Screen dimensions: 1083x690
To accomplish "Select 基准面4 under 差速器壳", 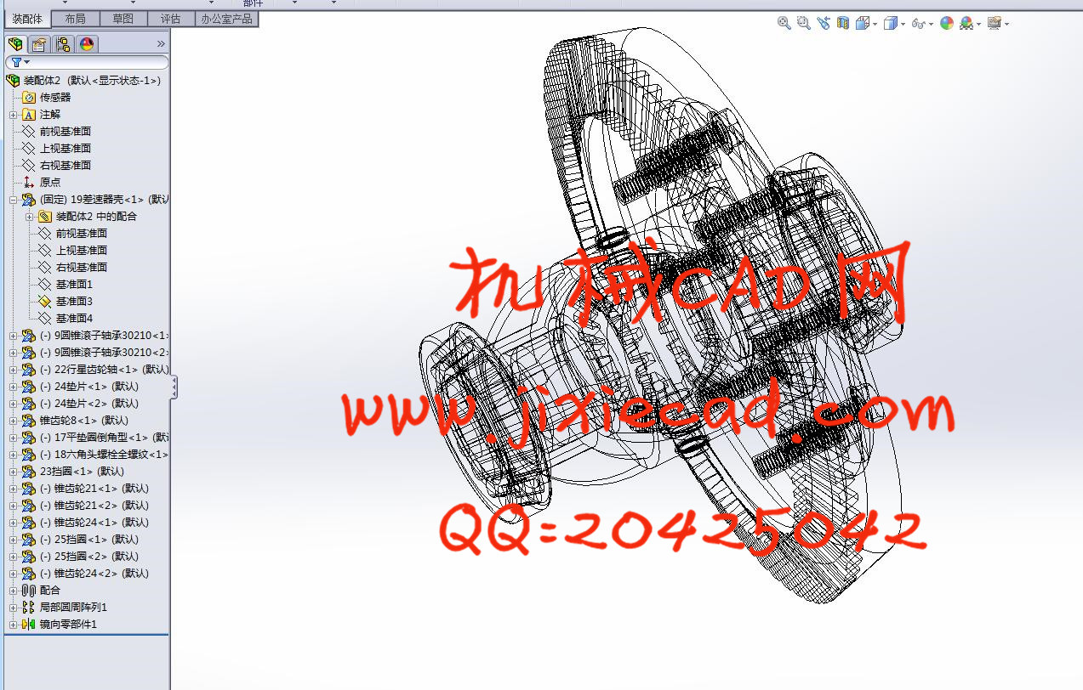I will (74, 319).
